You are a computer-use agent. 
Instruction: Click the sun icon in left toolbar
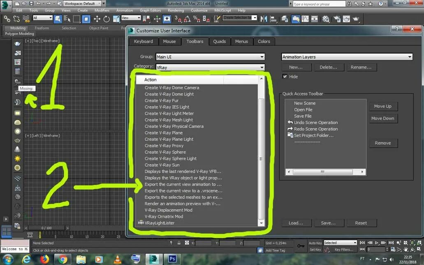(x=17, y=158)
